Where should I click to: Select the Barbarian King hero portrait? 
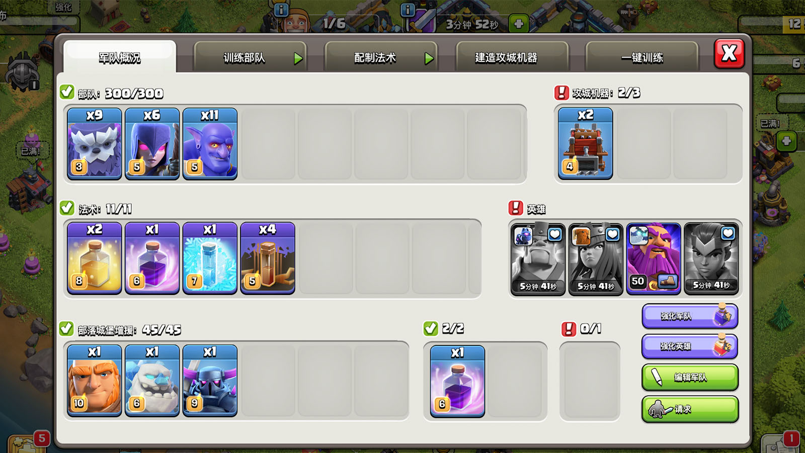coord(538,259)
